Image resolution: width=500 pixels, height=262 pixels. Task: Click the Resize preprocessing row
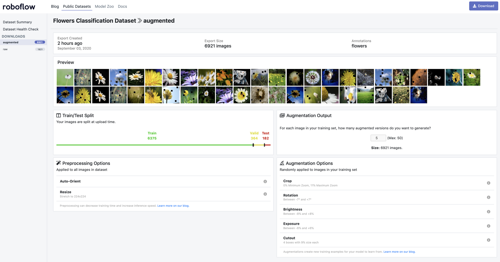click(x=163, y=194)
